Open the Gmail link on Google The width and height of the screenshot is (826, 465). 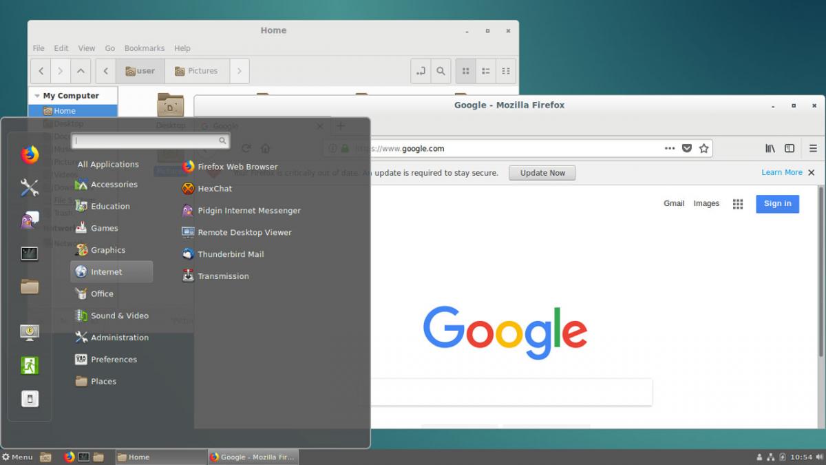pos(674,203)
